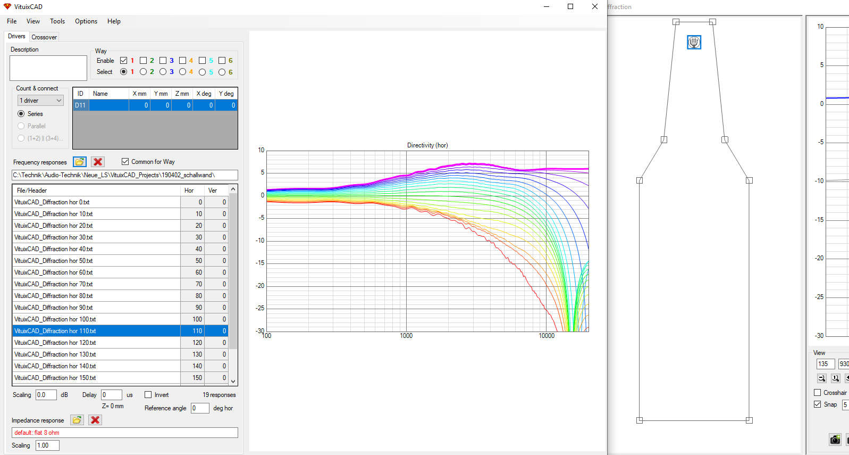Open the Tools menu

coord(57,21)
